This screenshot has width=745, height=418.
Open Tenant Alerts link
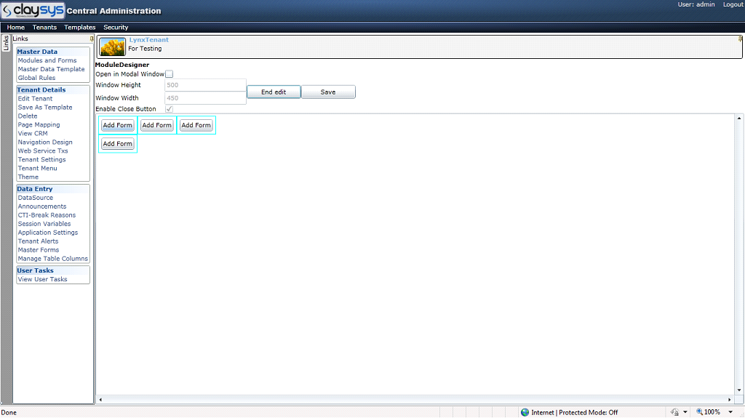38,241
